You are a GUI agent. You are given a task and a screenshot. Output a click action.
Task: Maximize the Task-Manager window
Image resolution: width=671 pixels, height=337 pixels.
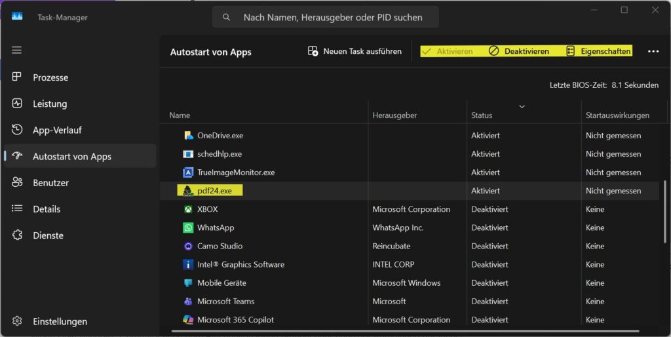tap(624, 10)
